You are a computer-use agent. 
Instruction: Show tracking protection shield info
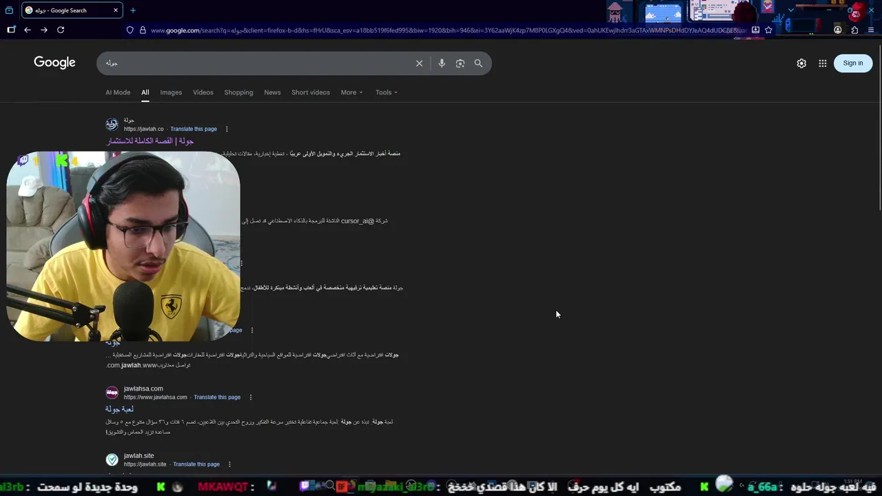[x=130, y=30]
